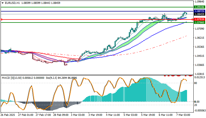Click the price axis value 1.05365
206x118 pixels.
(x=200, y=47)
